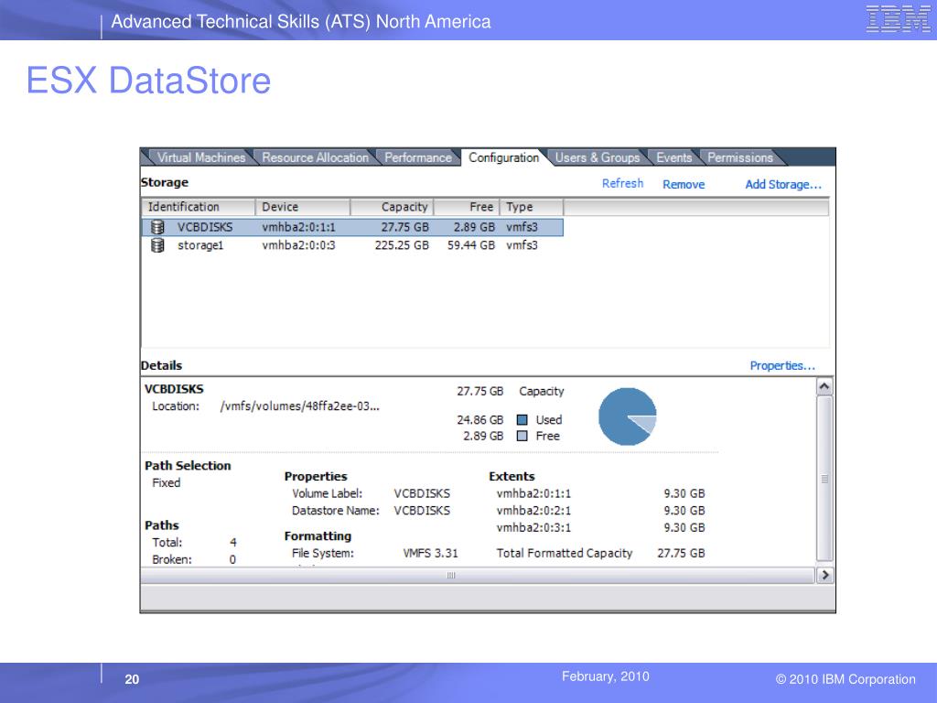Viewport: 937px width, 703px height.
Task: Sort by the Device column header
Action: click(302, 207)
